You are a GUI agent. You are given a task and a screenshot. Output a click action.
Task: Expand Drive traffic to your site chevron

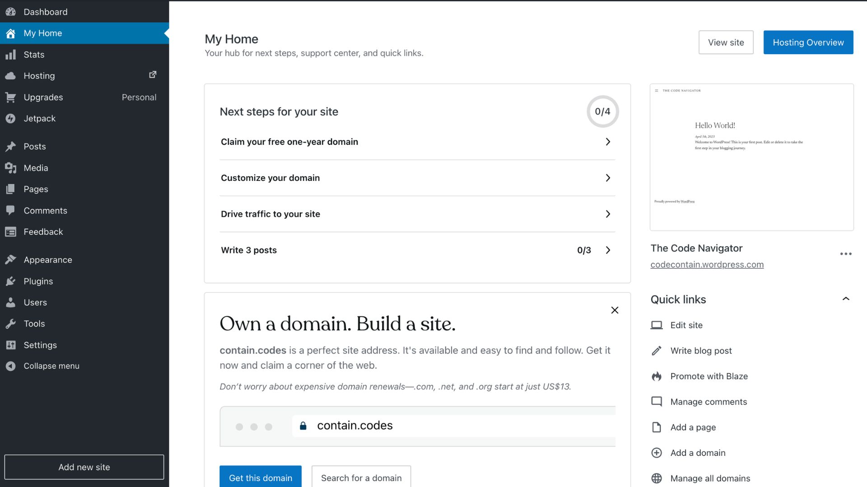[x=608, y=214]
